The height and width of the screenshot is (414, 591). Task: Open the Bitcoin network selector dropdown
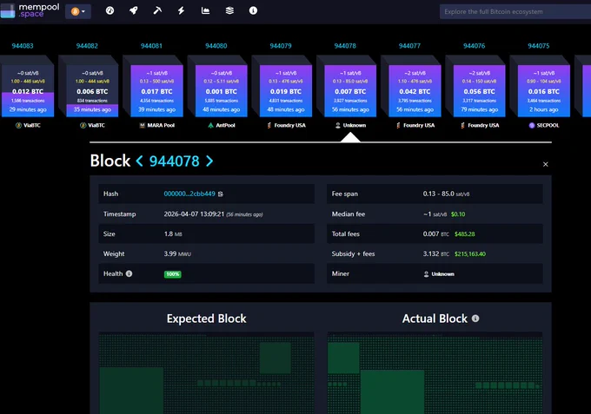point(78,11)
